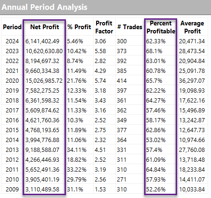The width and height of the screenshot is (211, 198).
Task: Select the 36,297.07 average profit cell
Action: point(192,81)
